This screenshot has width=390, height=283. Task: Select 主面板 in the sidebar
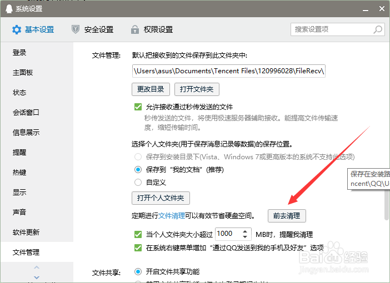(37, 73)
